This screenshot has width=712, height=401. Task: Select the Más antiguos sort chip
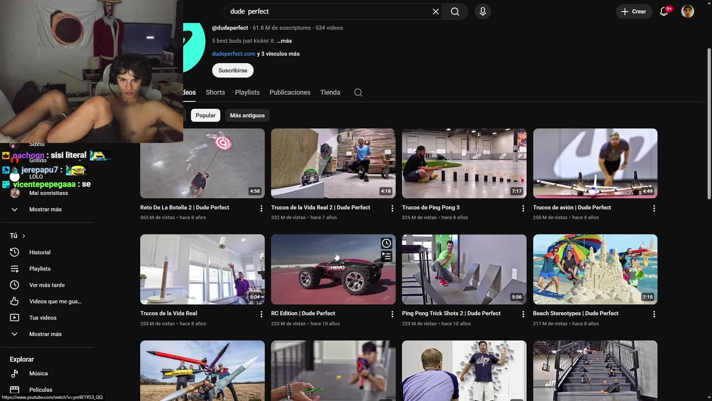click(248, 115)
